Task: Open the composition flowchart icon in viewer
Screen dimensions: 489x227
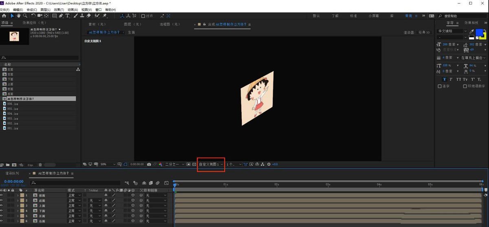Action: tap(263, 164)
